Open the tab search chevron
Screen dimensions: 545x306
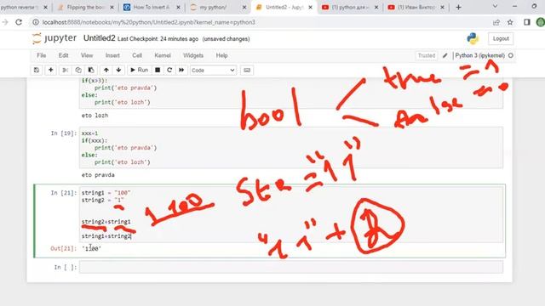[x=495, y=6]
